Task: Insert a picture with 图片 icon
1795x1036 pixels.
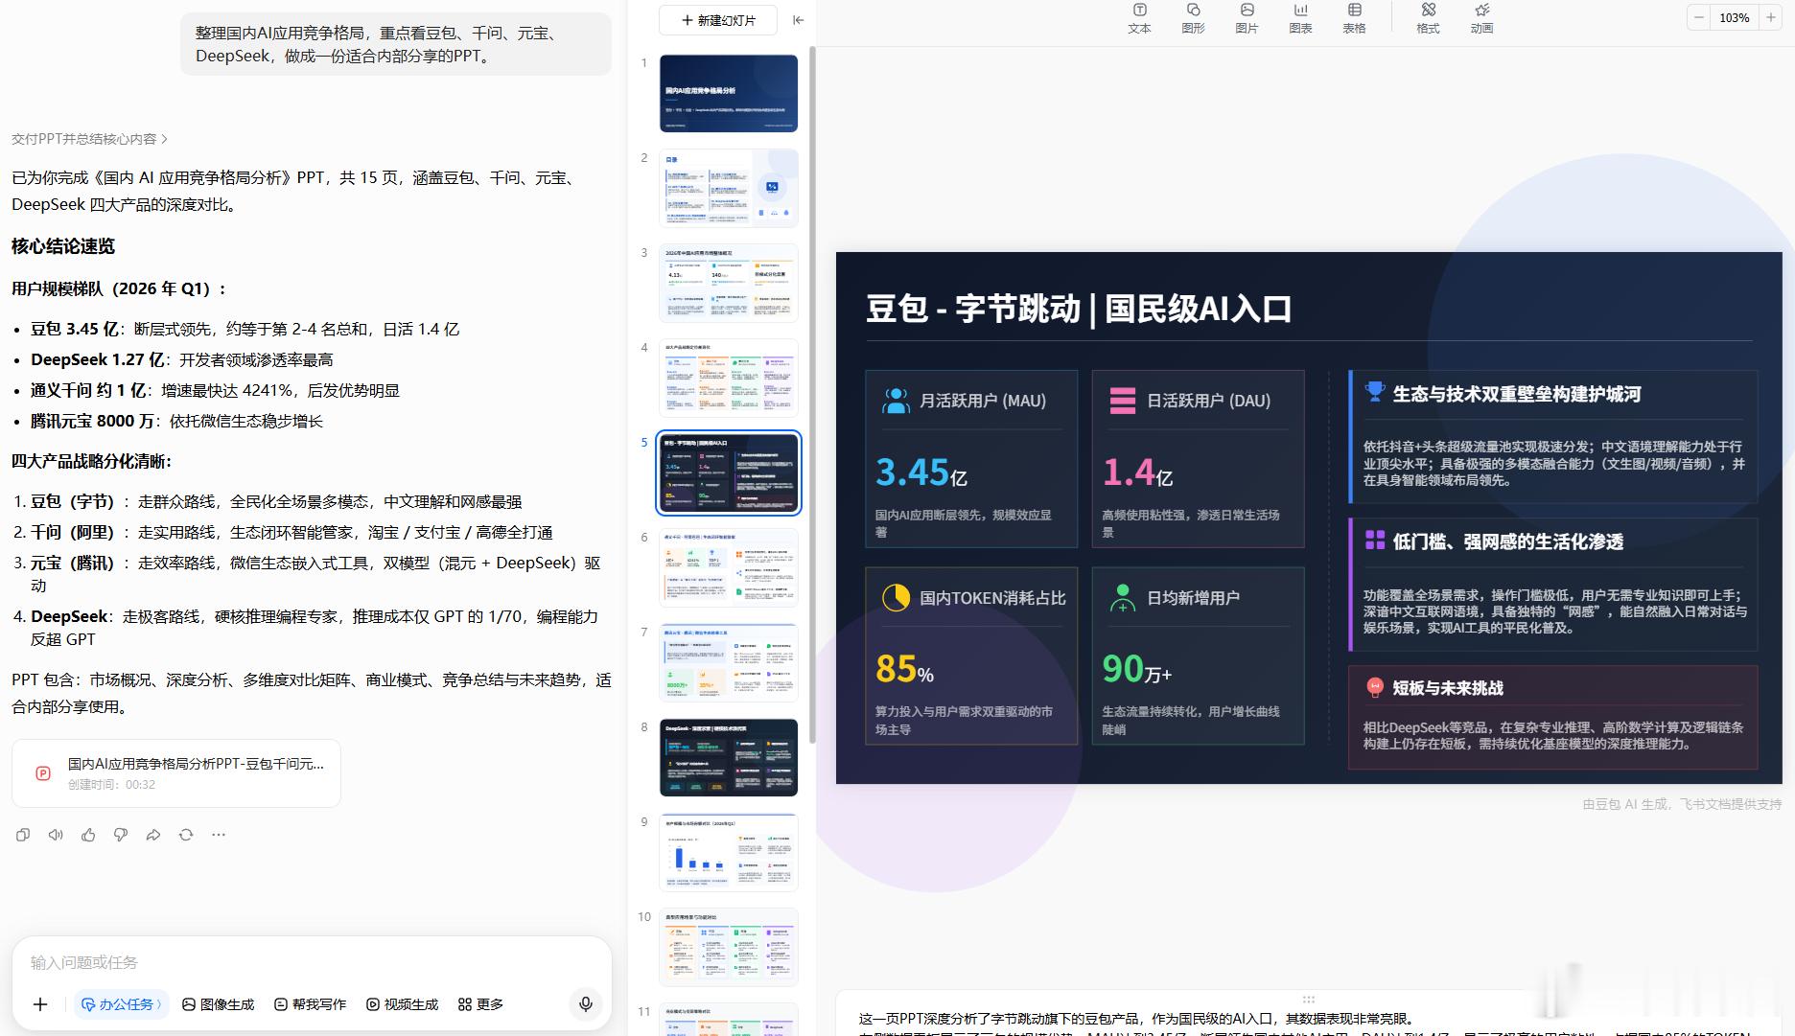Action: pyautogui.click(x=1247, y=18)
